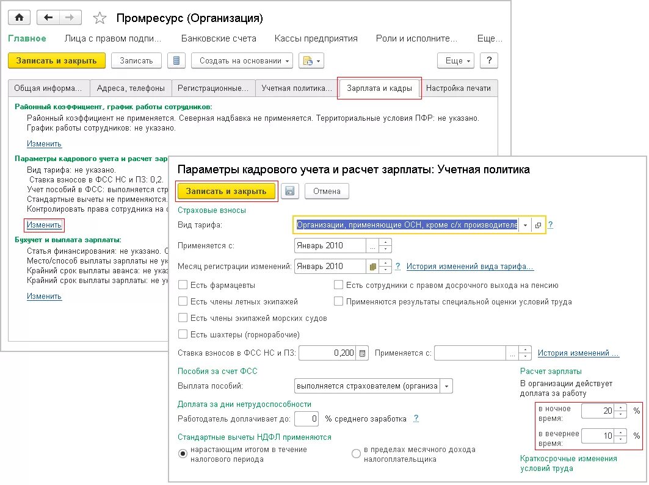This screenshot has width=649, height=485.
Task: Click Записать и закрыть in policy dialog
Action: [x=226, y=191]
